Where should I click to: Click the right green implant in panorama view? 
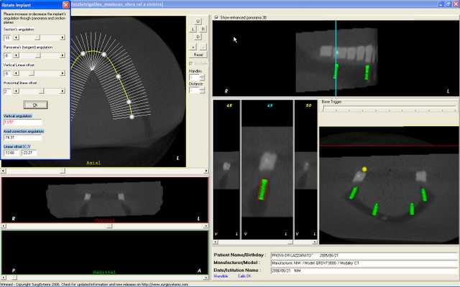coord(367,72)
